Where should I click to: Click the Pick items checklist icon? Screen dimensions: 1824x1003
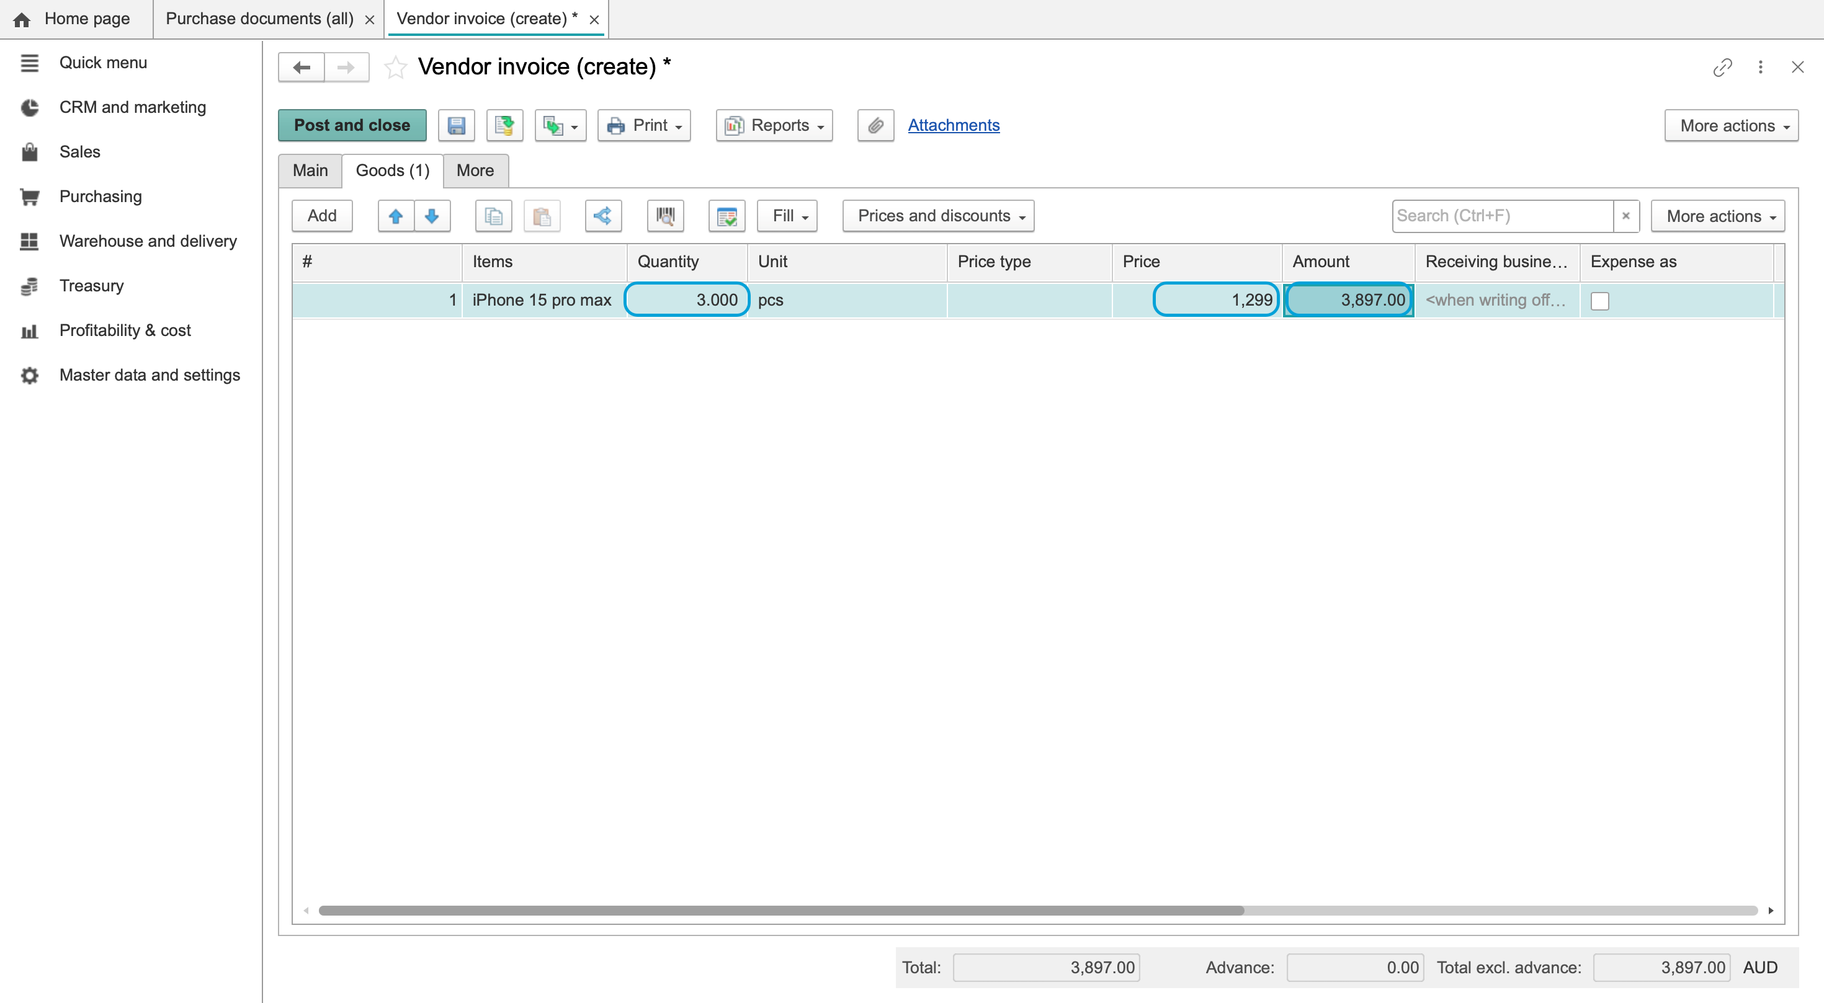click(x=726, y=216)
